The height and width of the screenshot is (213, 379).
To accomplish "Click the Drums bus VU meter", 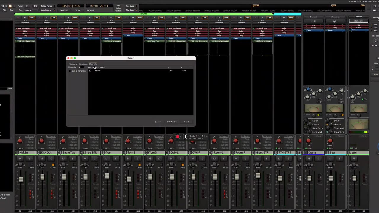I will pos(313,109).
